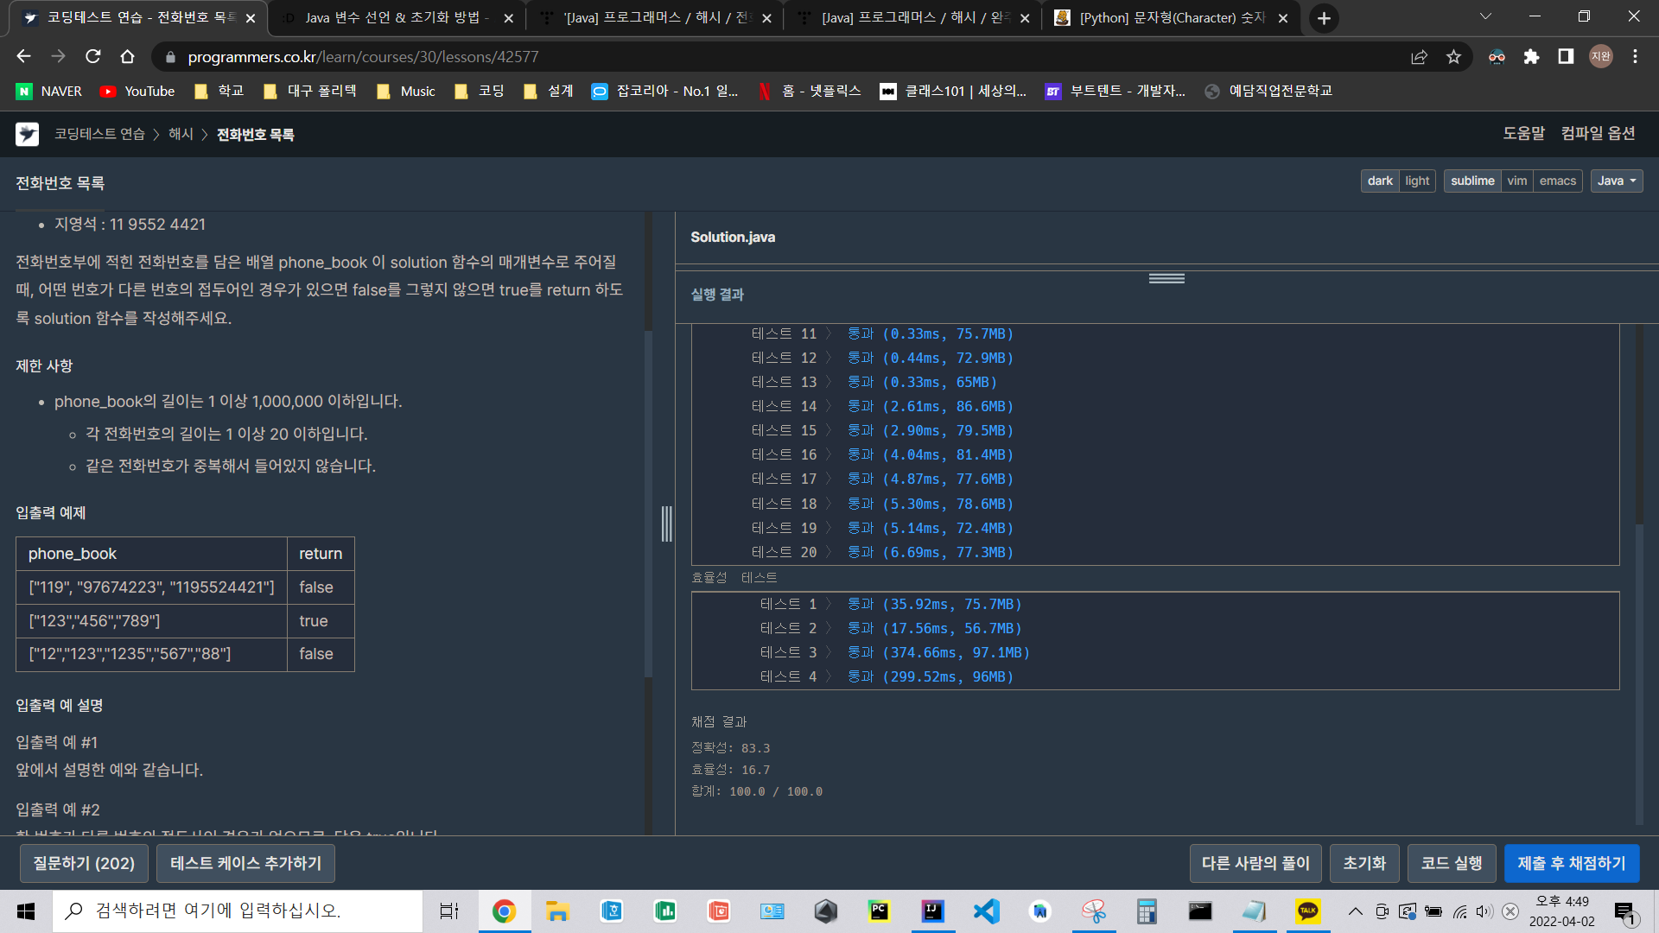Expand hidden system tray icons
1659x933 pixels.
[1355, 911]
